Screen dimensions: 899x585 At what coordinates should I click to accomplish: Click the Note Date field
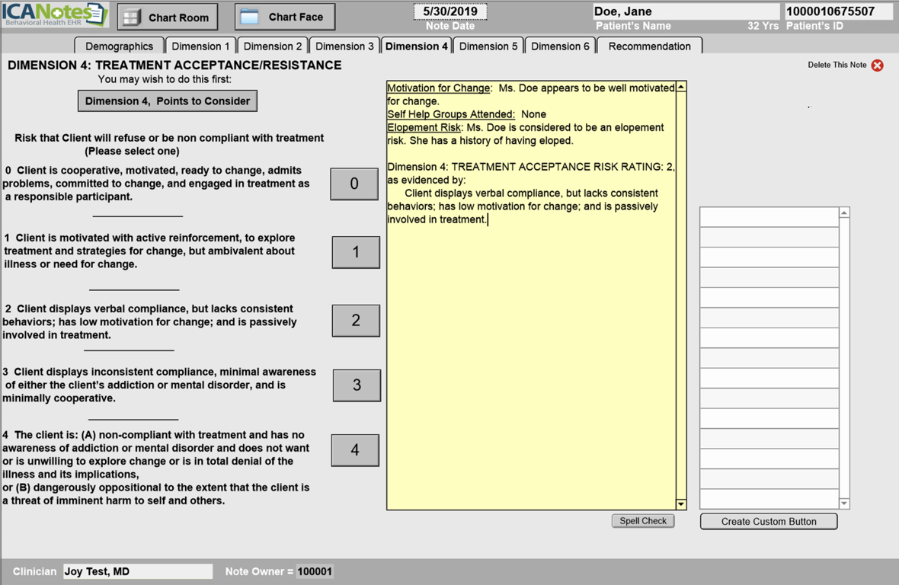coord(449,12)
